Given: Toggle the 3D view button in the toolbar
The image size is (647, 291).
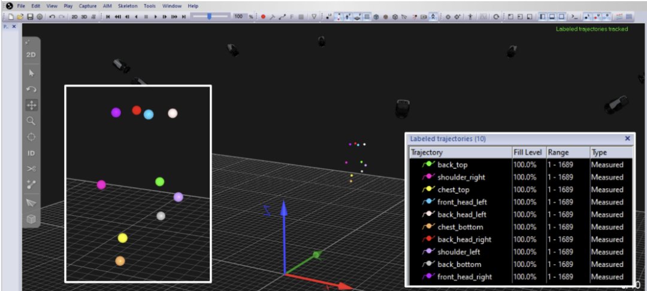Looking at the screenshot, I should pos(84,17).
